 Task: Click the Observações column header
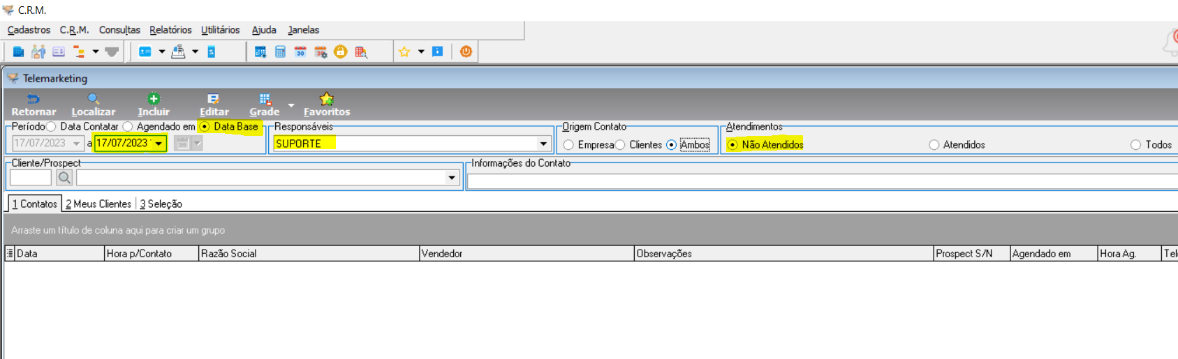(783, 254)
